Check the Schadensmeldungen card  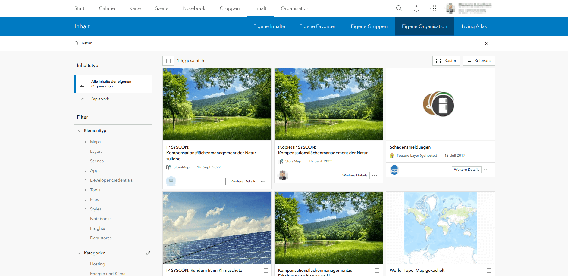(489, 147)
